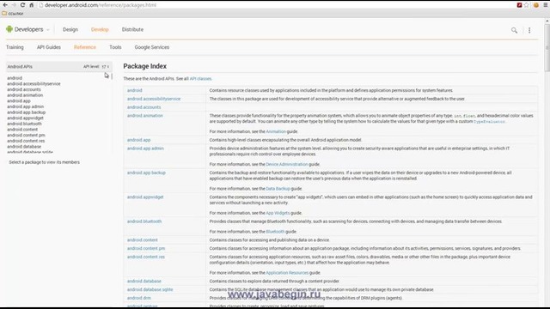The height and width of the screenshot is (309, 550).
Task: Select android.appwidget in sidebar
Action: click(25, 118)
